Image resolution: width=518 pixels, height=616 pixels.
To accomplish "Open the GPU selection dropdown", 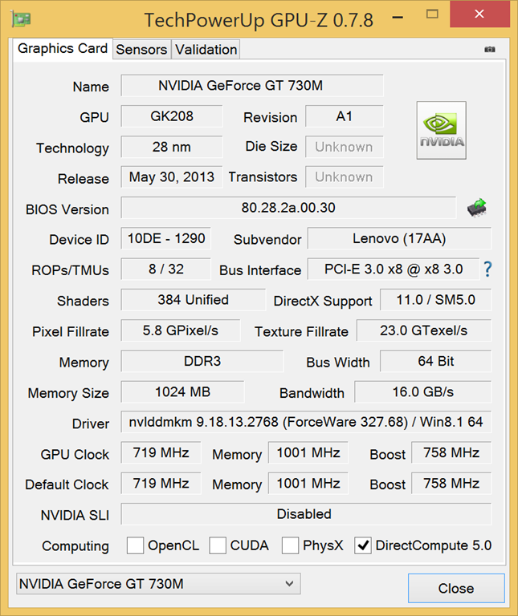I will [158, 584].
